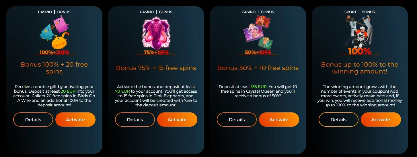Click the "Bonus 75% + 15 free spins" heading
The height and width of the screenshot is (157, 417).
[x=156, y=68]
